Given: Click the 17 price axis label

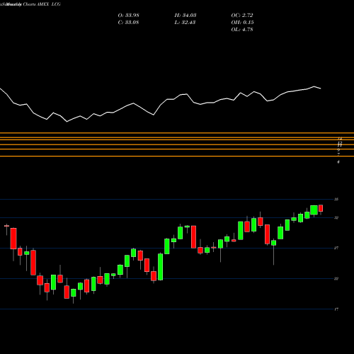Looking at the screenshot, I should point(336,309).
